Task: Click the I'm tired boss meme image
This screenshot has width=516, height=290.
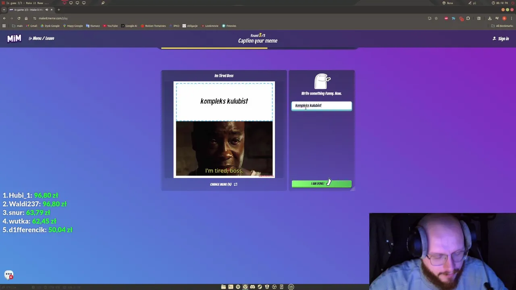Action: pos(224,149)
